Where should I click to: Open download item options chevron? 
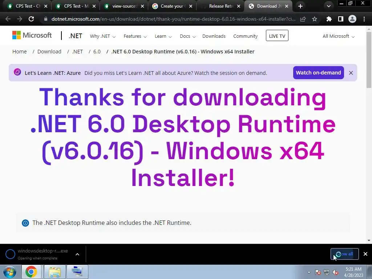(77, 254)
